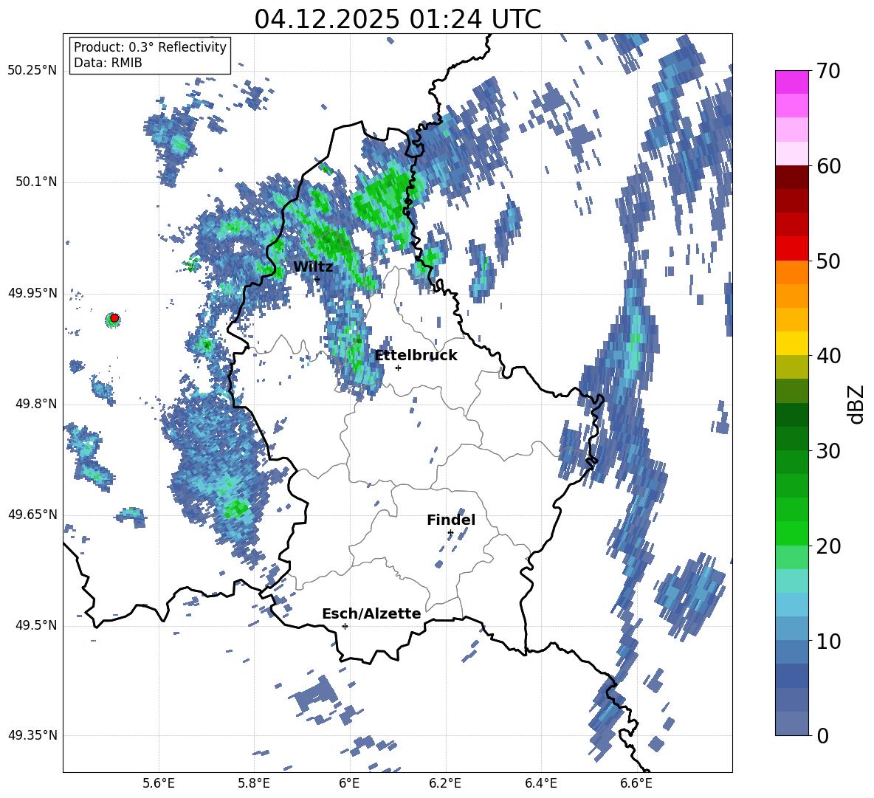Screen dimensions: 874x798
Task: Click the 20 tick on colorbar
Action: tap(828, 546)
